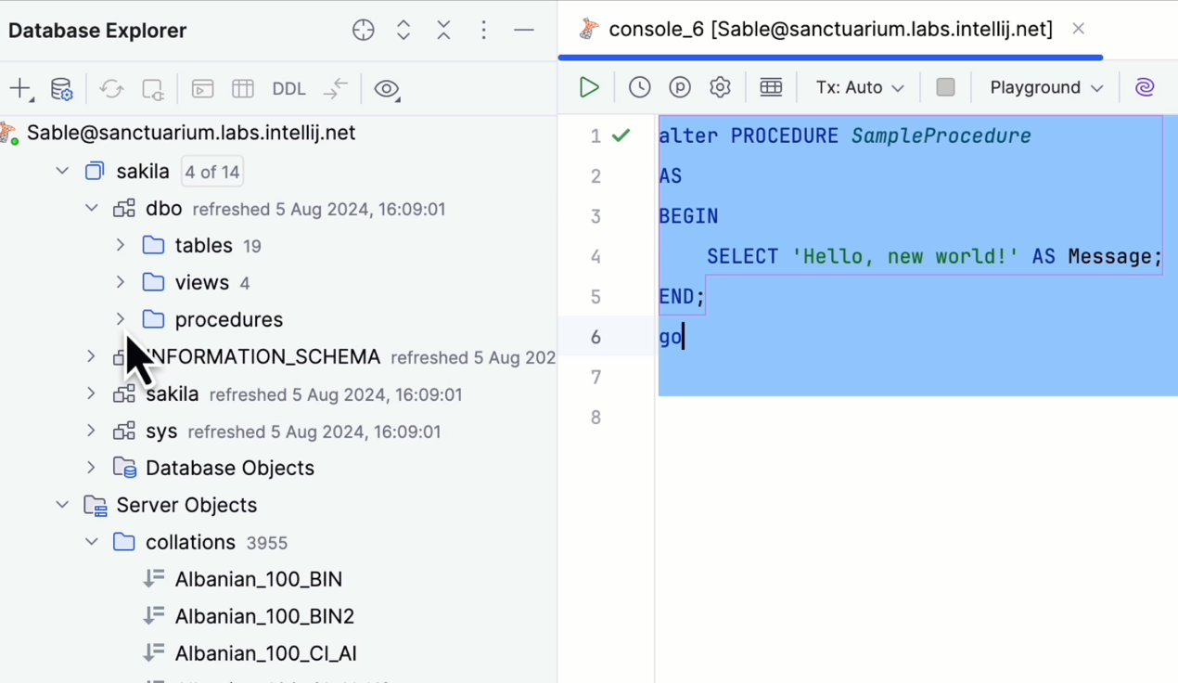Toggle the In-Editor Results table icon
Image resolution: width=1178 pixels, height=683 pixels.
click(x=771, y=87)
